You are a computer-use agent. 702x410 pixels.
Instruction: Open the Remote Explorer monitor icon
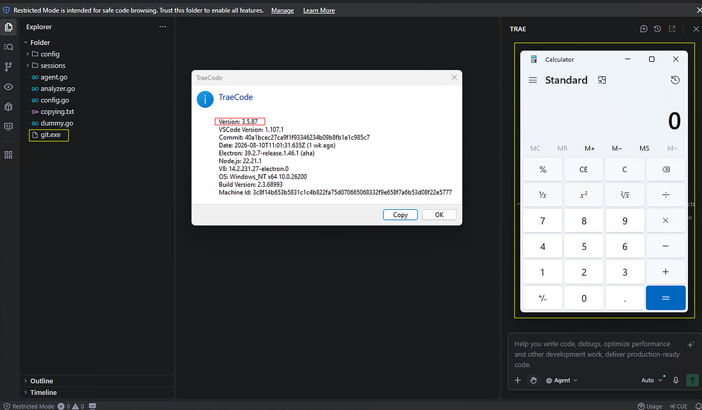tap(8, 126)
